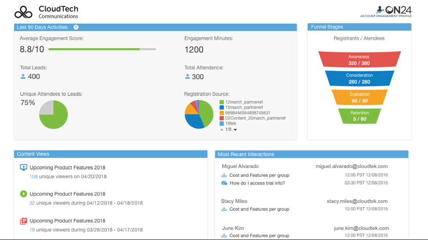The height and width of the screenshot is (240, 428).
Task: Click Stacy Miles' name
Action: 234,201
